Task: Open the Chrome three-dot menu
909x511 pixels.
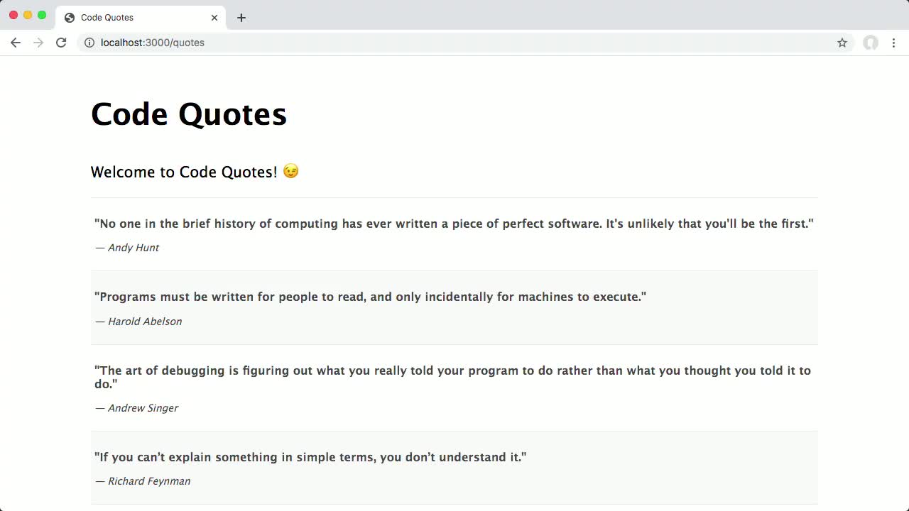Action: (893, 43)
